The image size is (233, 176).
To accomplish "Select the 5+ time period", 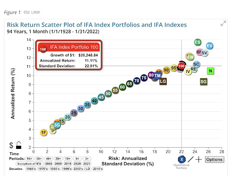I will [x=77, y=159].
